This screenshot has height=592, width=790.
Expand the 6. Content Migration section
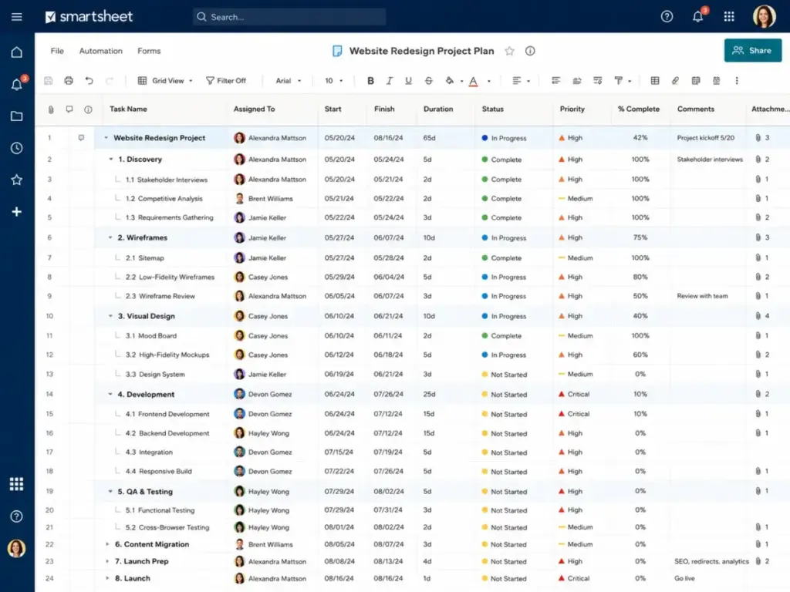point(106,544)
